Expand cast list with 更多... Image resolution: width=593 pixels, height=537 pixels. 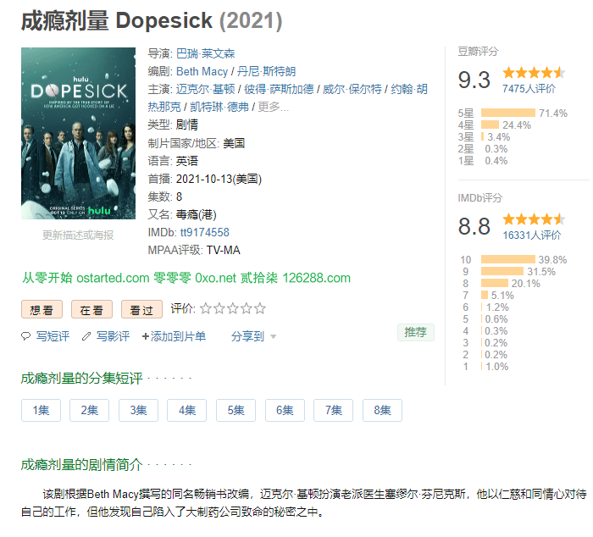[x=273, y=107]
